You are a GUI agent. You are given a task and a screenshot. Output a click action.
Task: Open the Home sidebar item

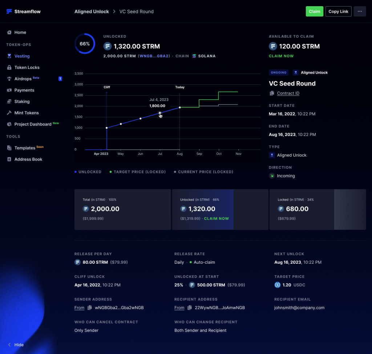point(20,32)
